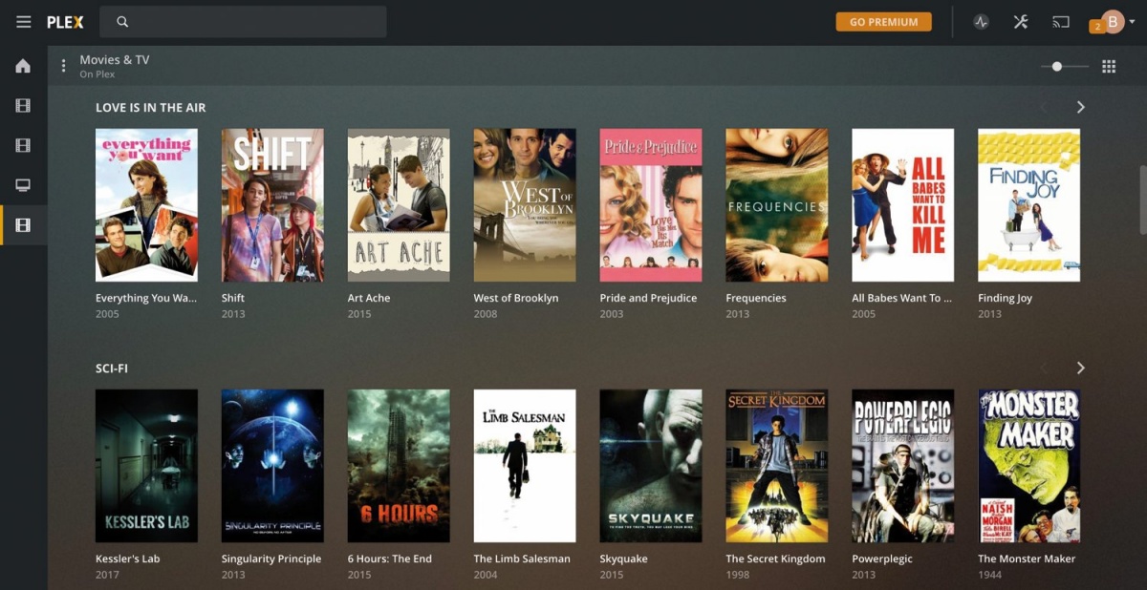This screenshot has width=1147, height=590.
Task: Click the 'Singularity Principle' title text
Action: [x=271, y=558]
